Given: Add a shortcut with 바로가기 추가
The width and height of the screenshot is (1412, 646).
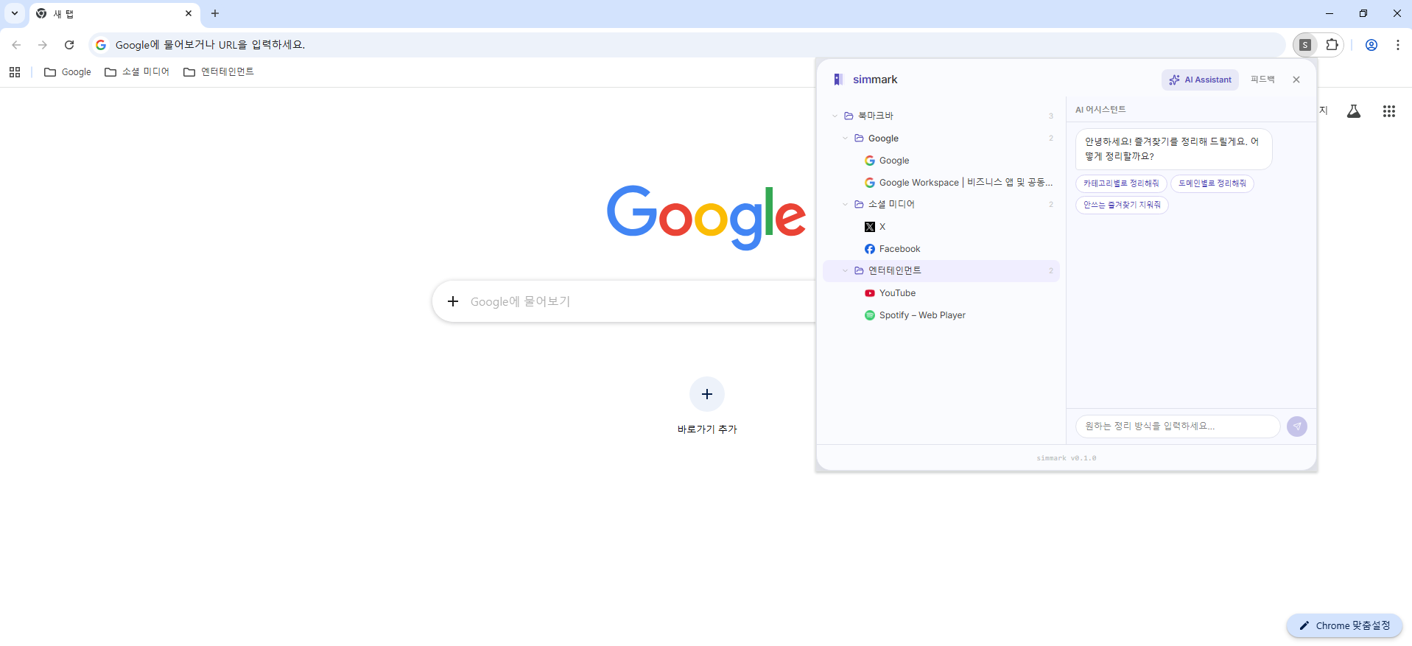Looking at the screenshot, I should tap(707, 406).
